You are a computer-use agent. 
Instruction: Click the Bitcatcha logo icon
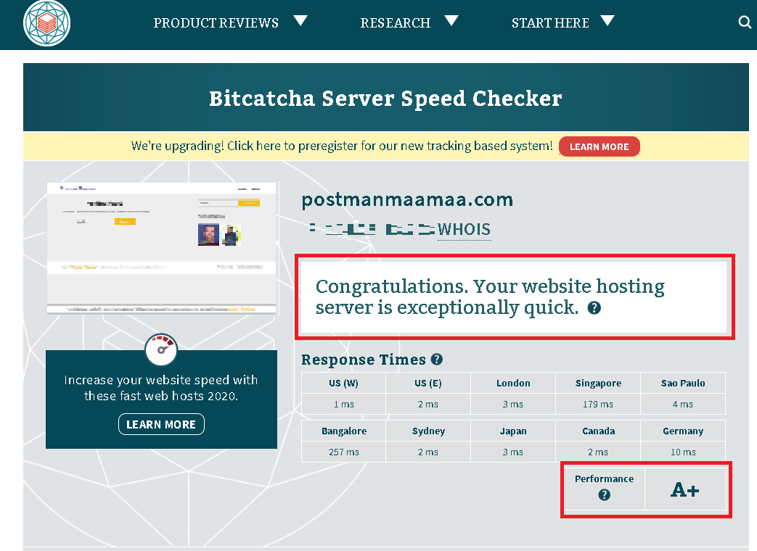coord(47,23)
